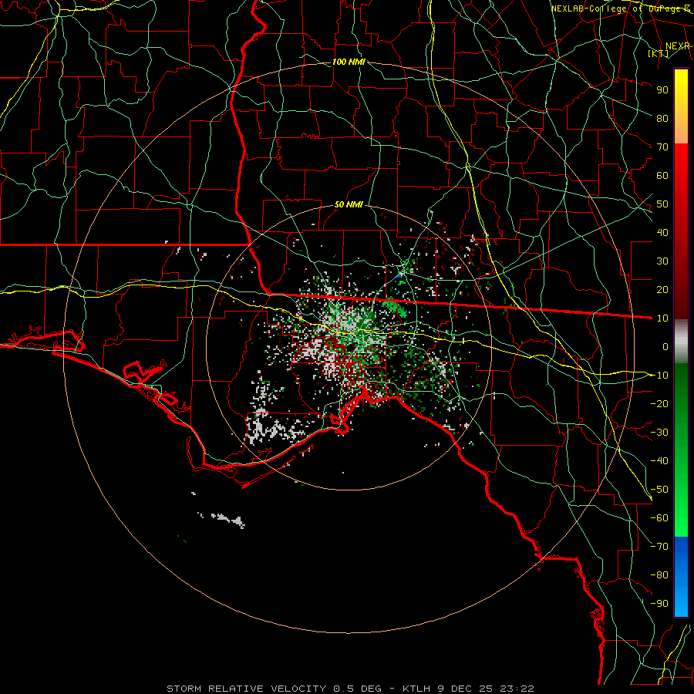Click the positive 40 scale value

click(x=662, y=232)
